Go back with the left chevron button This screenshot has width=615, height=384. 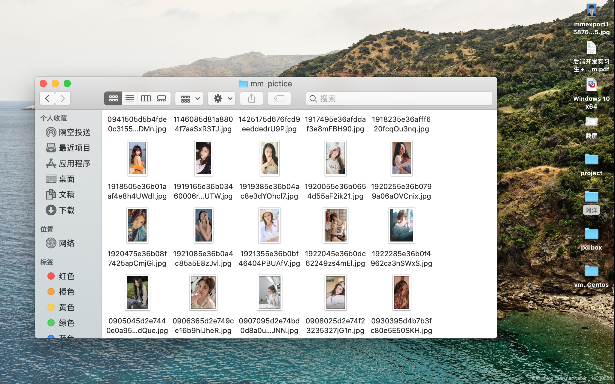[47, 98]
